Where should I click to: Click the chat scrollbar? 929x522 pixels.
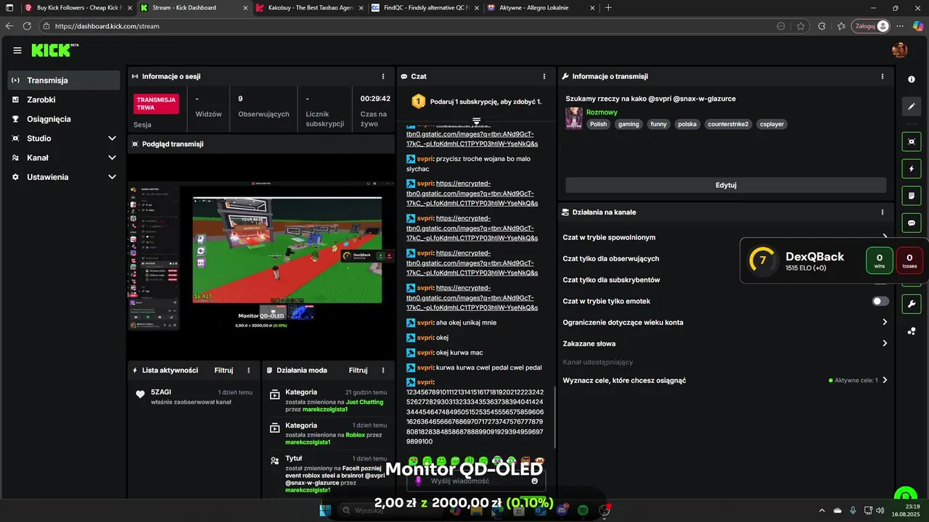554,417
